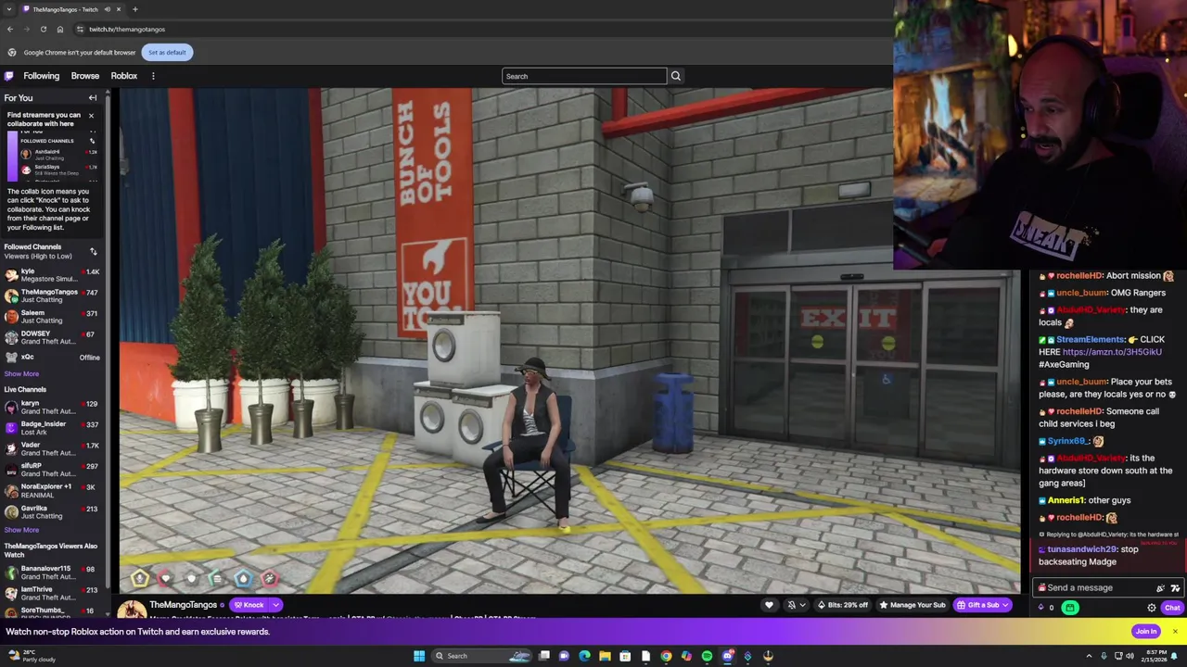1187x667 pixels.
Task: Open Spotify from the taskbar
Action: tap(707, 656)
